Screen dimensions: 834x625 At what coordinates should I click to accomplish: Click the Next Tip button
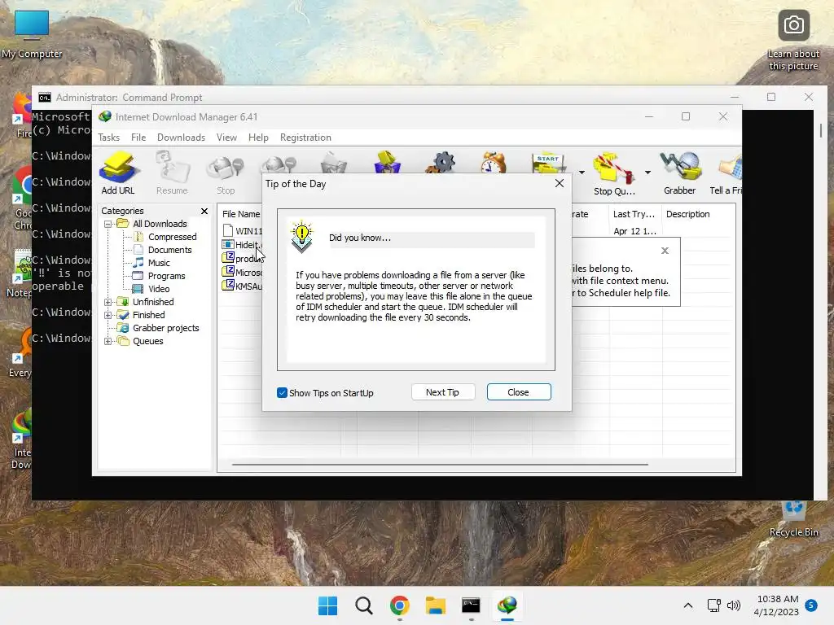point(442,392)
